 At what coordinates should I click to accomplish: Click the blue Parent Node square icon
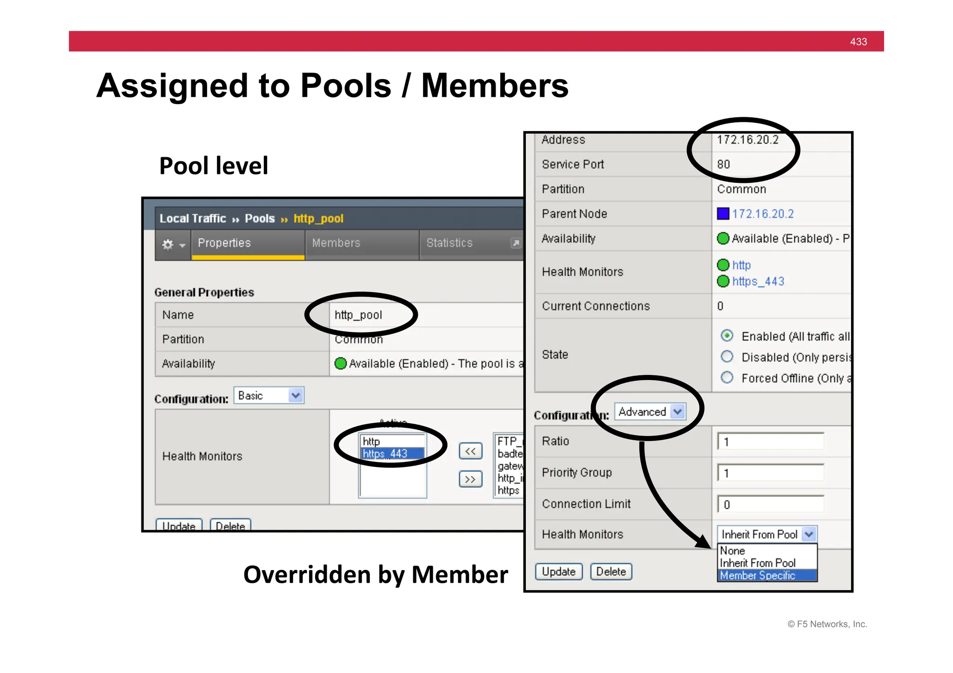click(723, 213)
